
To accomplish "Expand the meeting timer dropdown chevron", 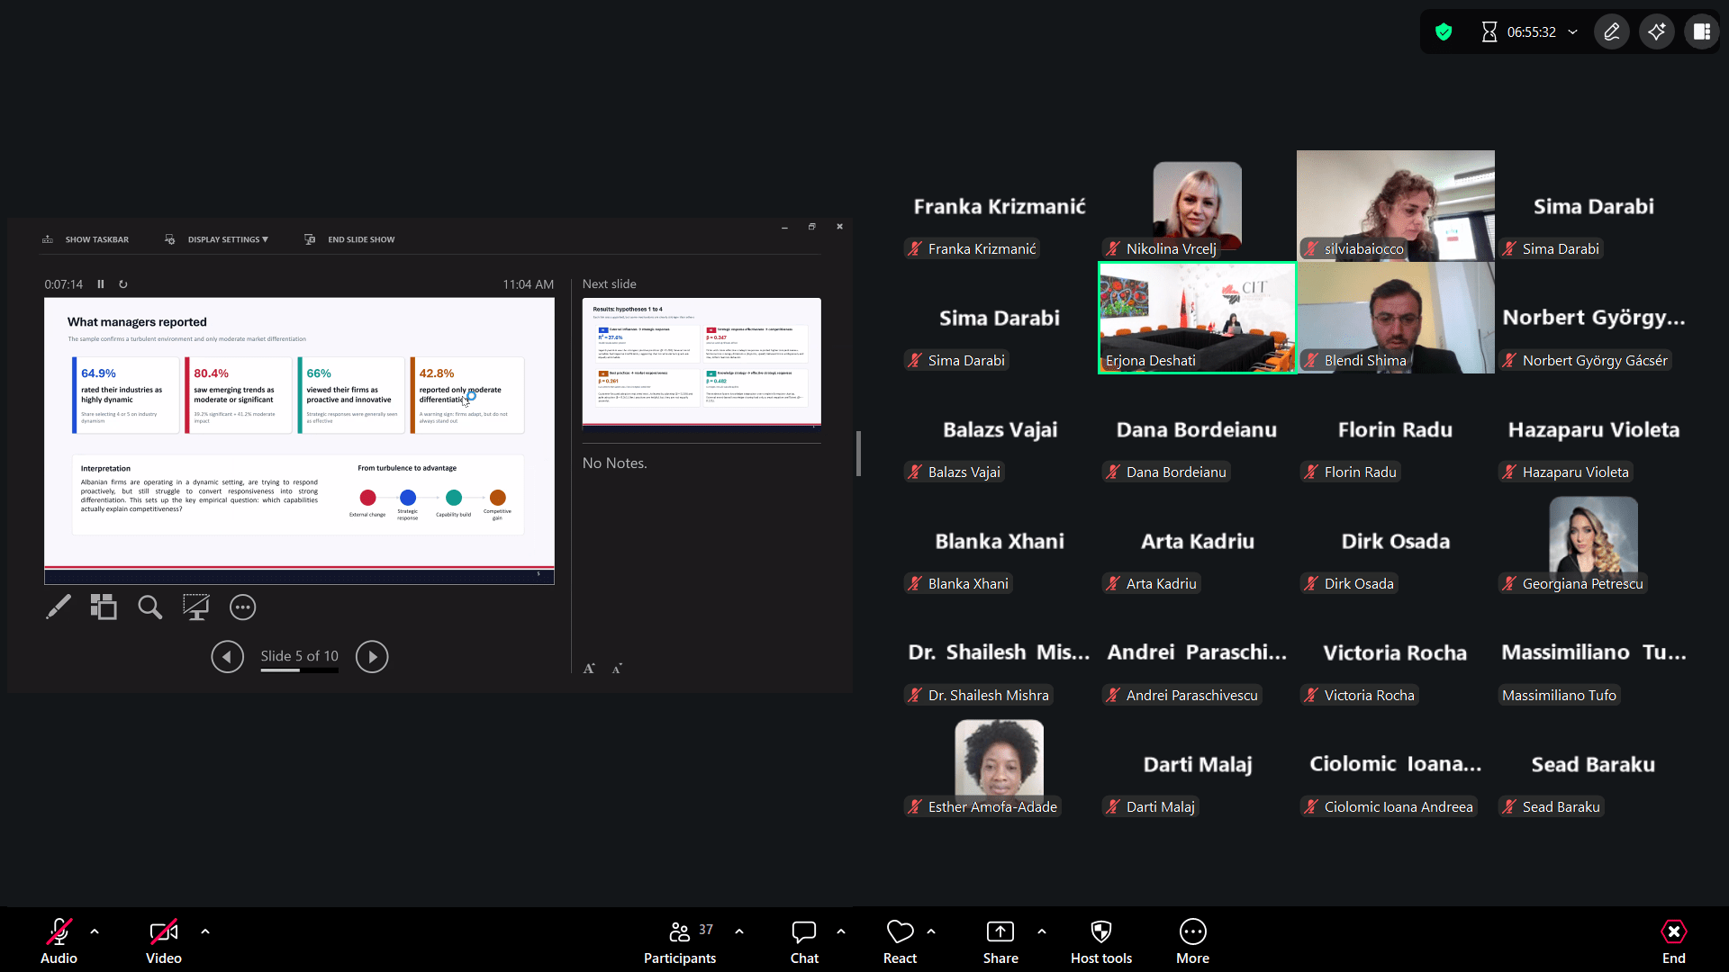I will [1573, 32].
